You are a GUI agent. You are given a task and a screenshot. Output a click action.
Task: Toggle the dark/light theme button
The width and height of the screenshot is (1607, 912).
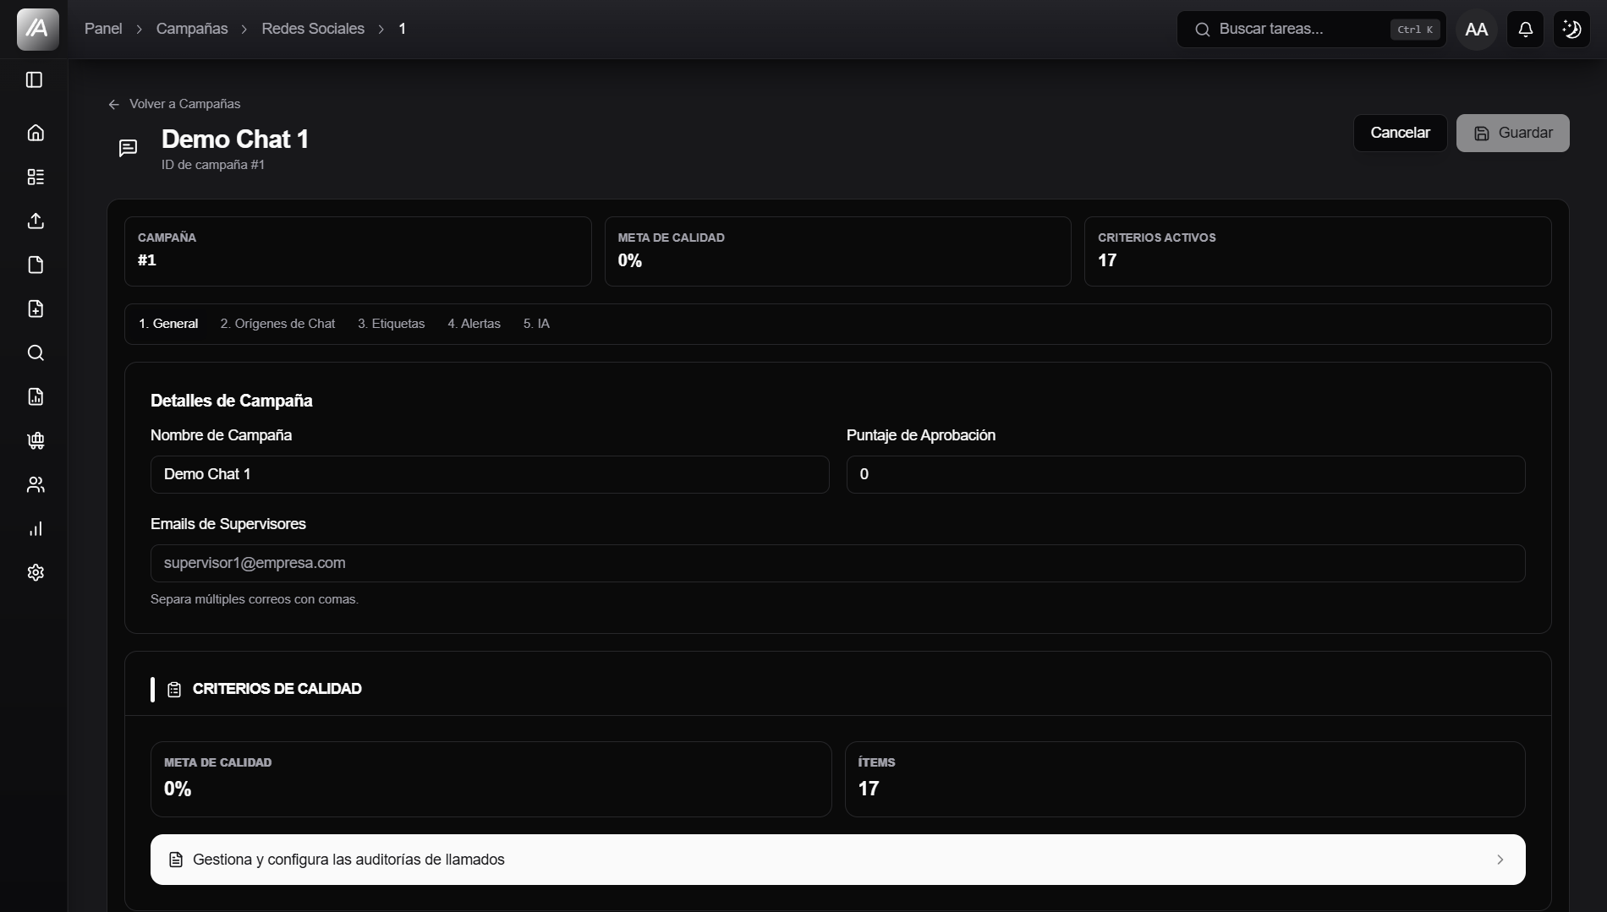1571,30
